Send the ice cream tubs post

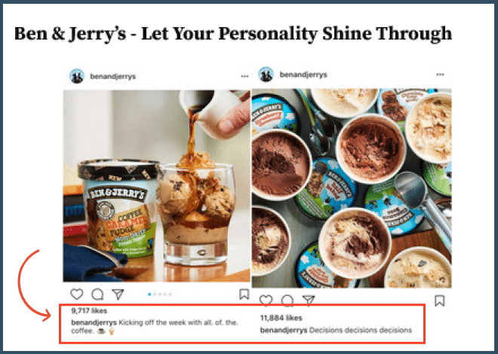309,300
